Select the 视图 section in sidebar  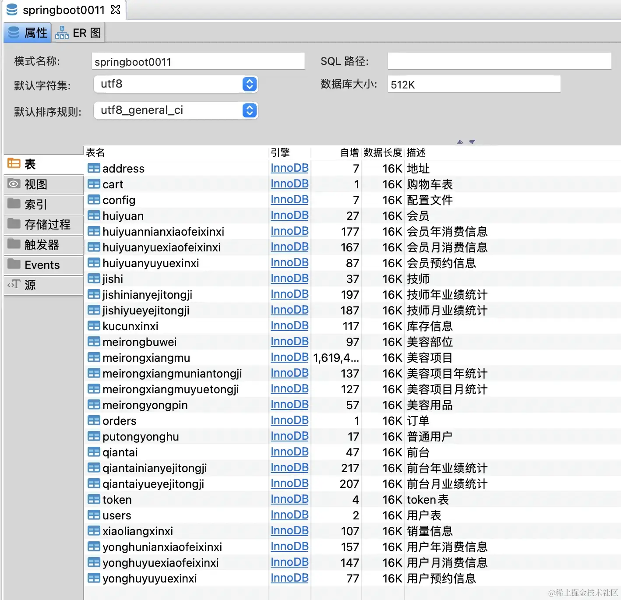pyautogui.click(x=44, y=184)
